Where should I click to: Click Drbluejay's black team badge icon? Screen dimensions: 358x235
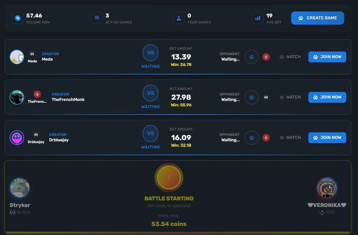(36, 135)
